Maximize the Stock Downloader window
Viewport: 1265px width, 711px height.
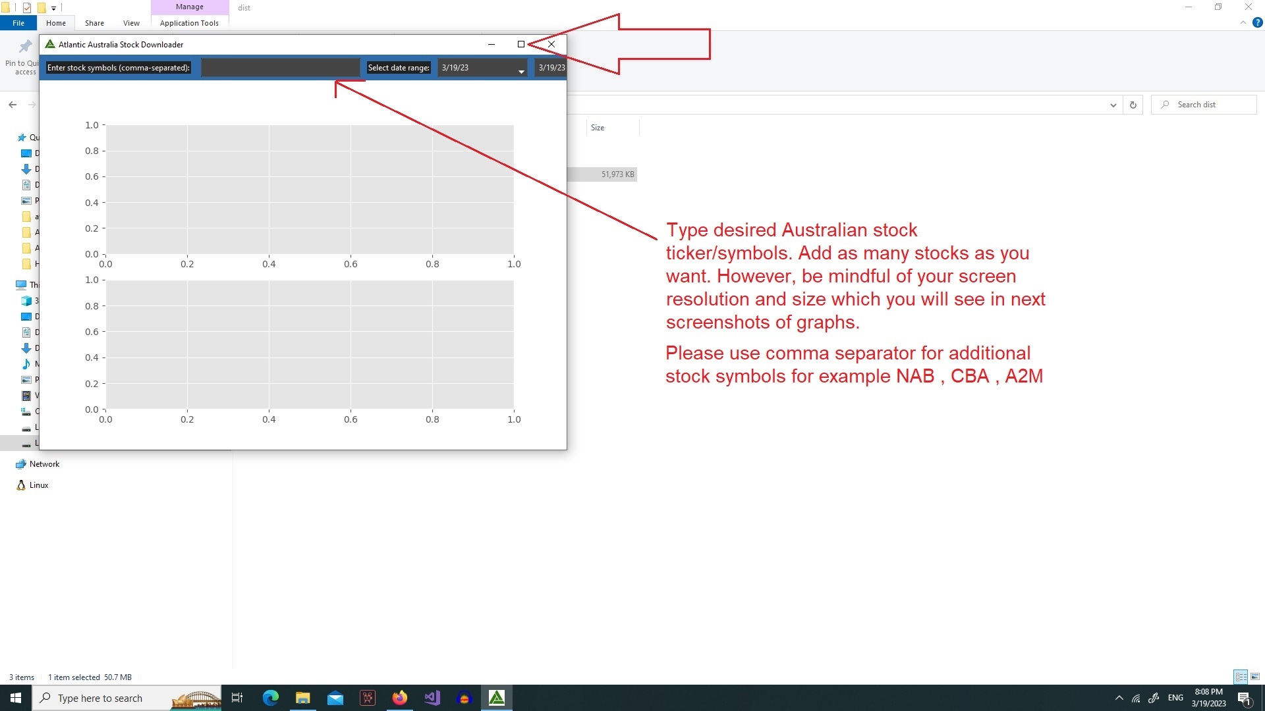point(521,44)
